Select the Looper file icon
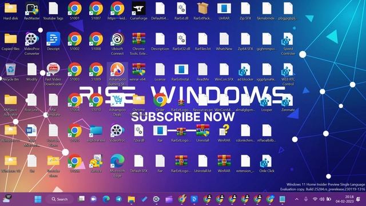The image size is (366, 206). pyautogui.click(x=266, y=102)
